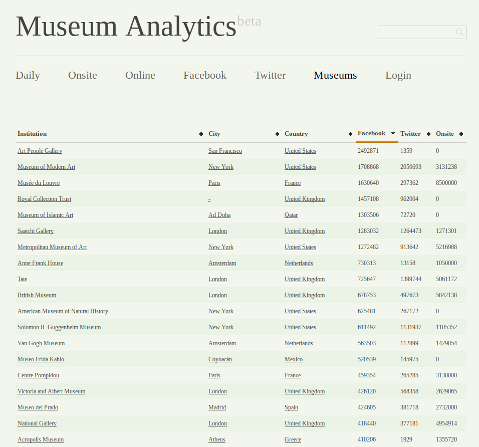This screenshot has height=447, width=479.
Task: Select Facebook value 2492871
Action: tap(368, 151)
